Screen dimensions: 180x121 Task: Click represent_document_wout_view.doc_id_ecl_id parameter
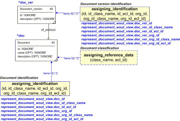(x=38, y=107)
